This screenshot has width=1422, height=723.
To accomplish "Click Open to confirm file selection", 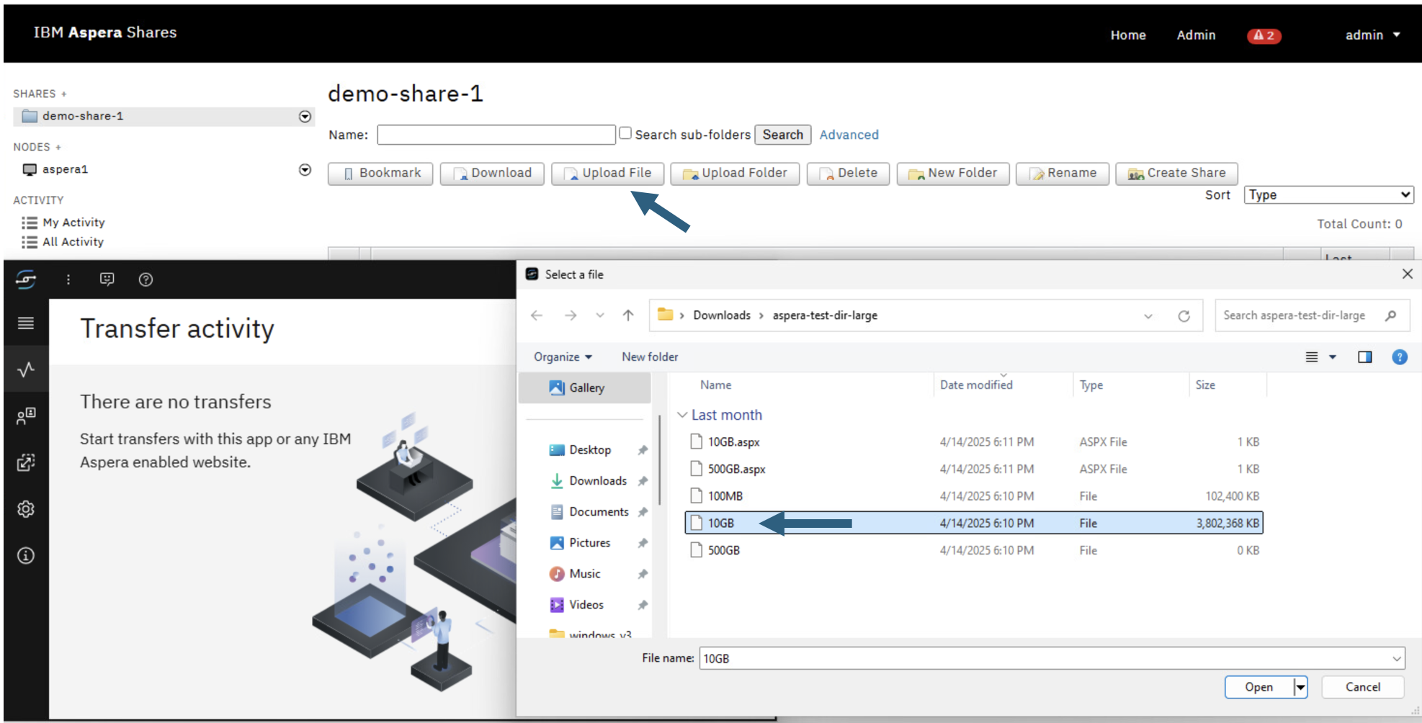I will click(1258, 688).
